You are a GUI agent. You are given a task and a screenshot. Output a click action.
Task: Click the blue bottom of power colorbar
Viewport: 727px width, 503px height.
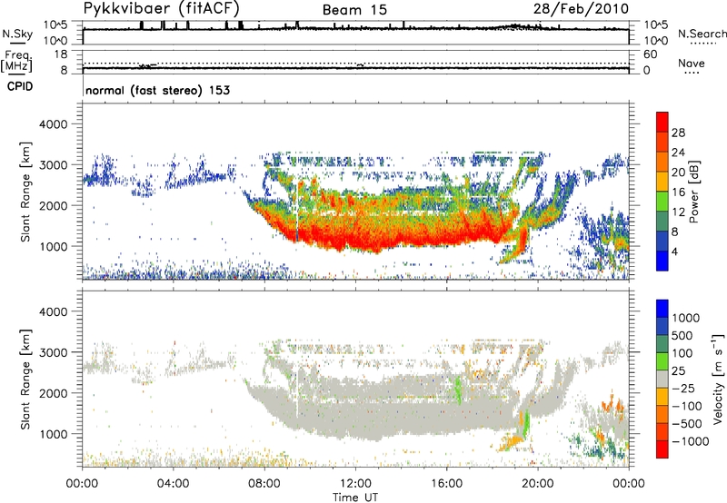662,261
